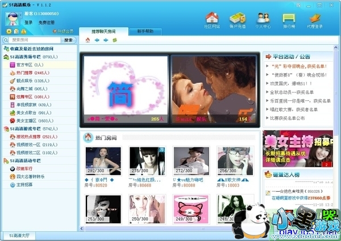341x241 pixels.
Task: Open the avatar status dropdown arrow
Action: (20, 15)
